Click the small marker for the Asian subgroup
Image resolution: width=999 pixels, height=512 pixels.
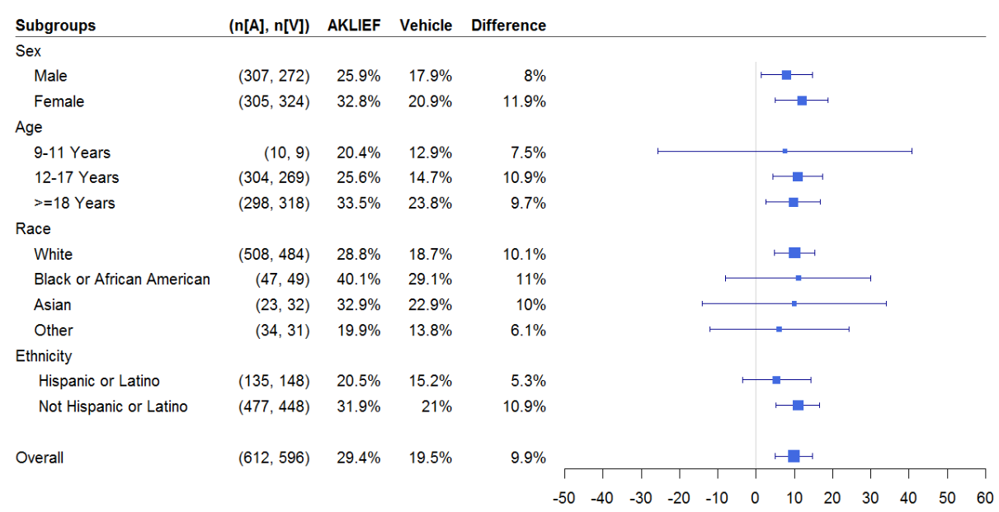[x=794, y=303]
